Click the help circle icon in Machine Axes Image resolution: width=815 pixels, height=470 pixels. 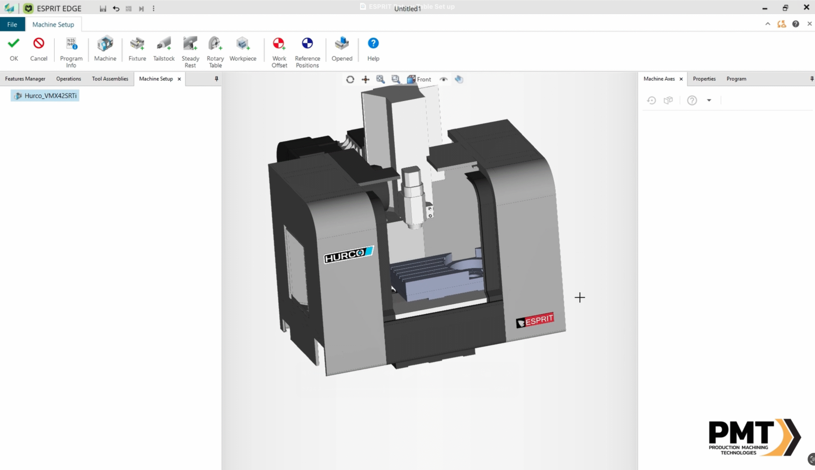[692, 100]
